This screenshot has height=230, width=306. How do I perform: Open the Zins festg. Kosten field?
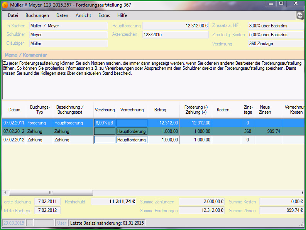pyautogui.click(x=276, y=35)
